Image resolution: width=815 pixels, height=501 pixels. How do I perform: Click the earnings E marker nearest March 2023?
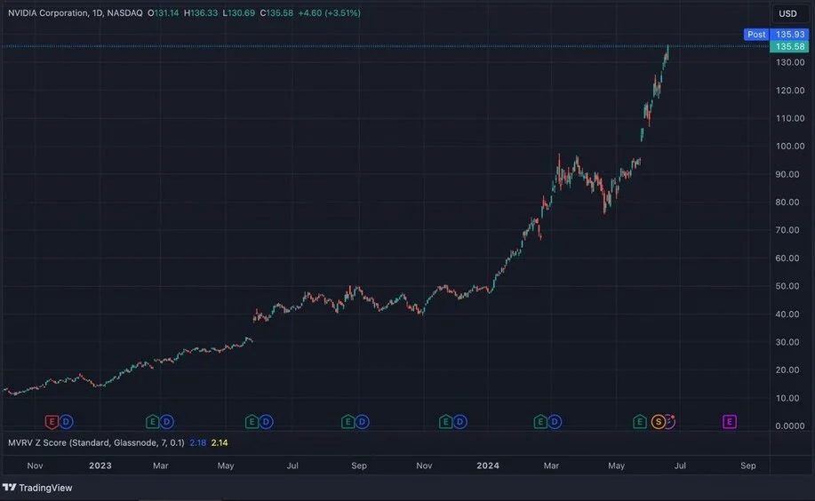point(152,421)
